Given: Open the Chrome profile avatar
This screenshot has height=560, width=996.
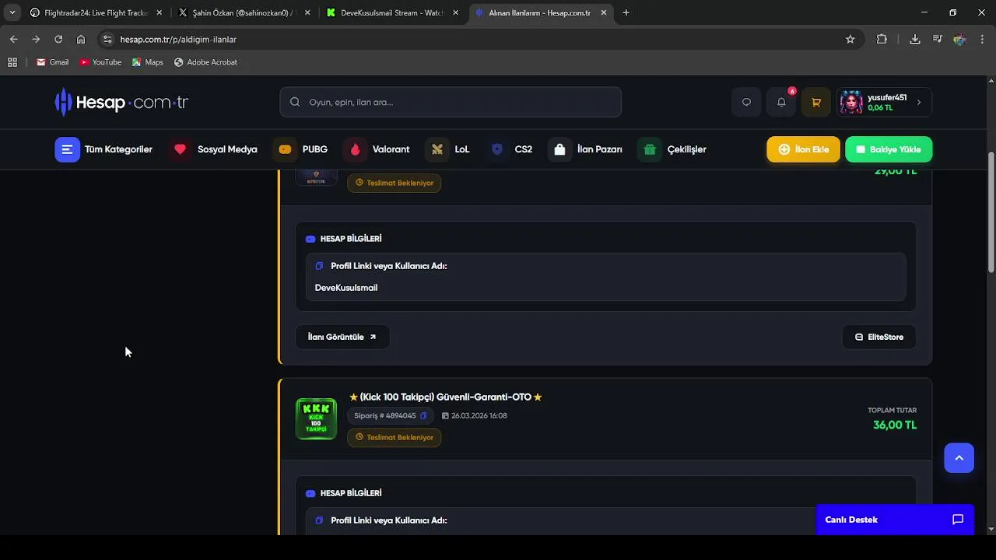Looking at the screenshot, I should click(x=959, y=39).
